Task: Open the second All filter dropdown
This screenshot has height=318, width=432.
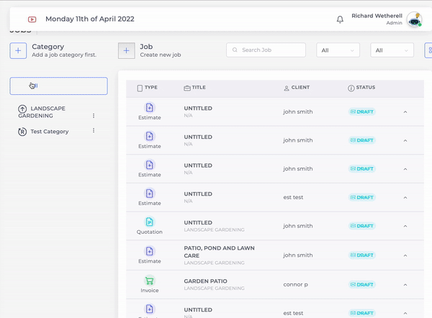Action: 392,50
